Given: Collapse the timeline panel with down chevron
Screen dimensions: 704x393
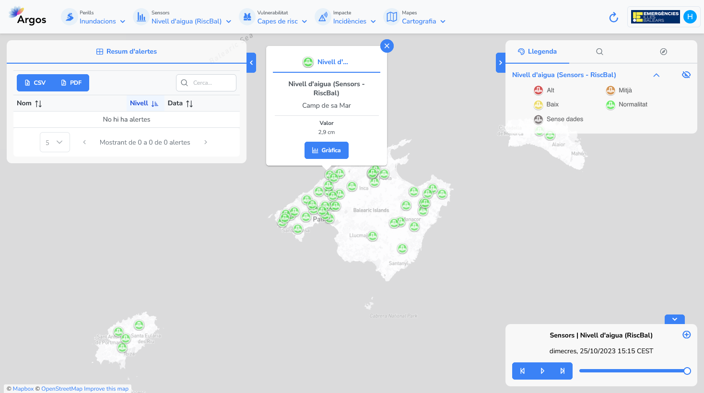Looking at the screenshot, I should pyautogui.click(x=675, y=319).
